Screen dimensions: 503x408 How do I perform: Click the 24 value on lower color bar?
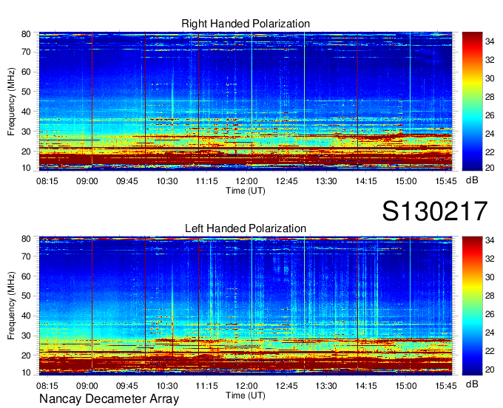pos(490,333)
